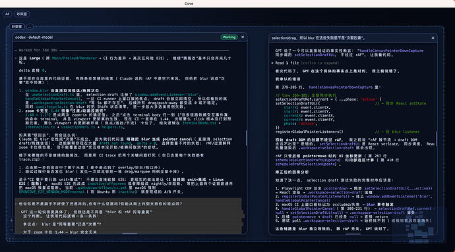This screenshot has width=455, height=252.
Task: Click the inactive/offscreen text in left terminal
Action: pos(107,184)
